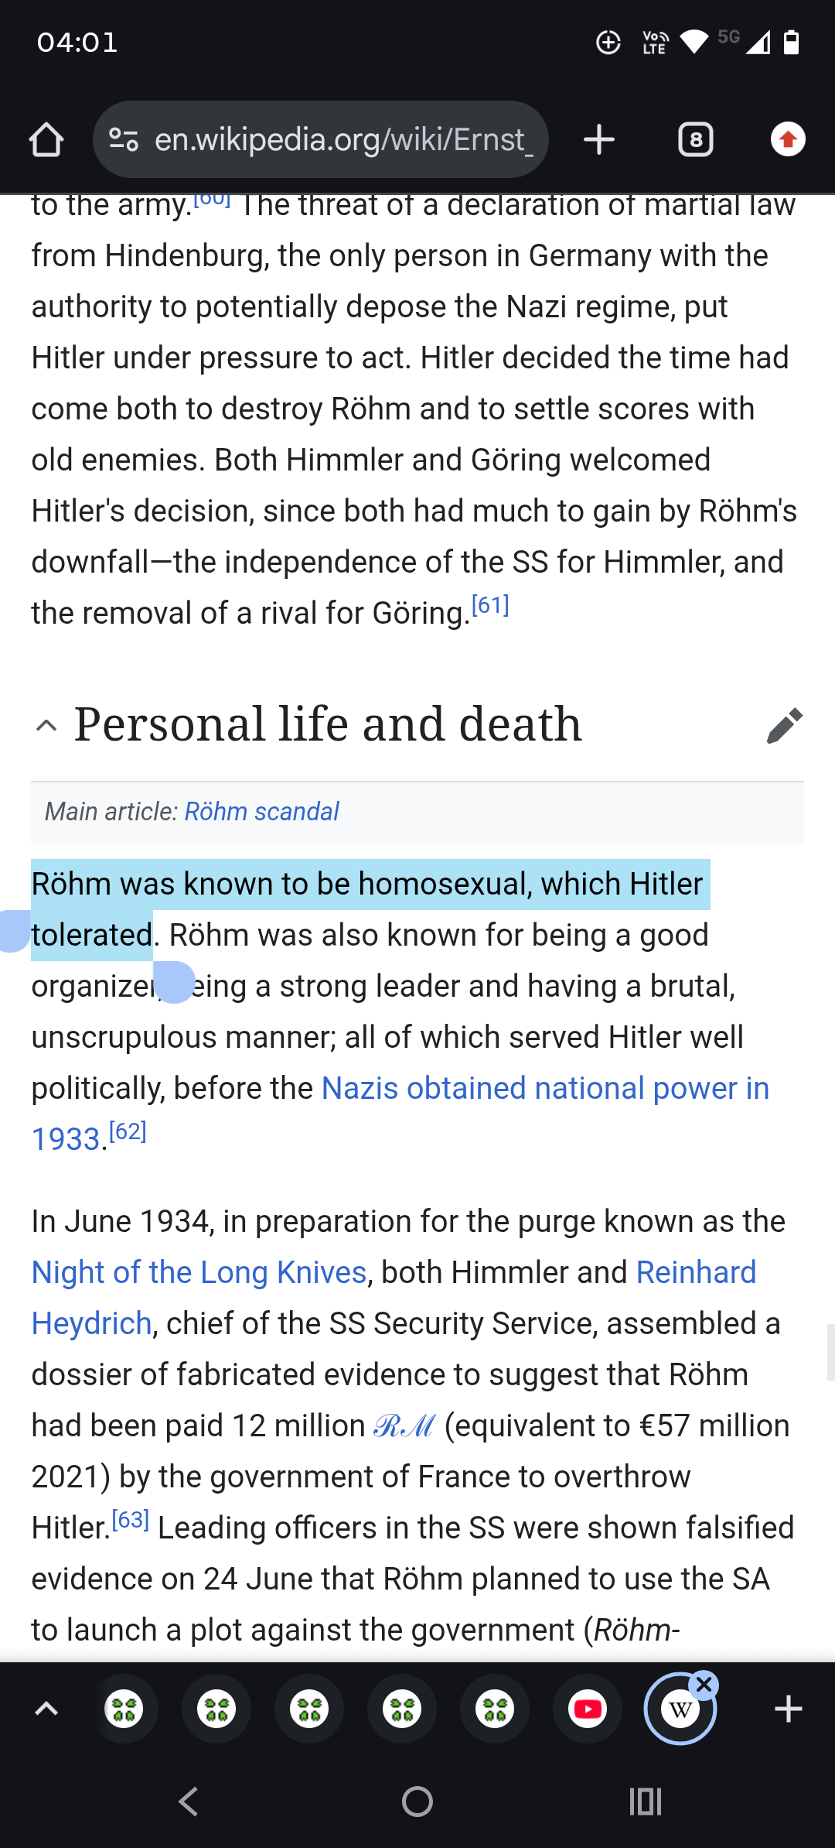The image size is (835, 1848).
Task: Edit Personal life and death section
Action: point(785,725)
